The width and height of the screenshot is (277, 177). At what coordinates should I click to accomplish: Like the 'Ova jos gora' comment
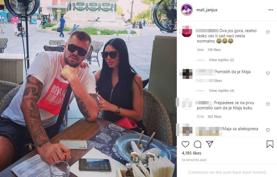[268, 32]
